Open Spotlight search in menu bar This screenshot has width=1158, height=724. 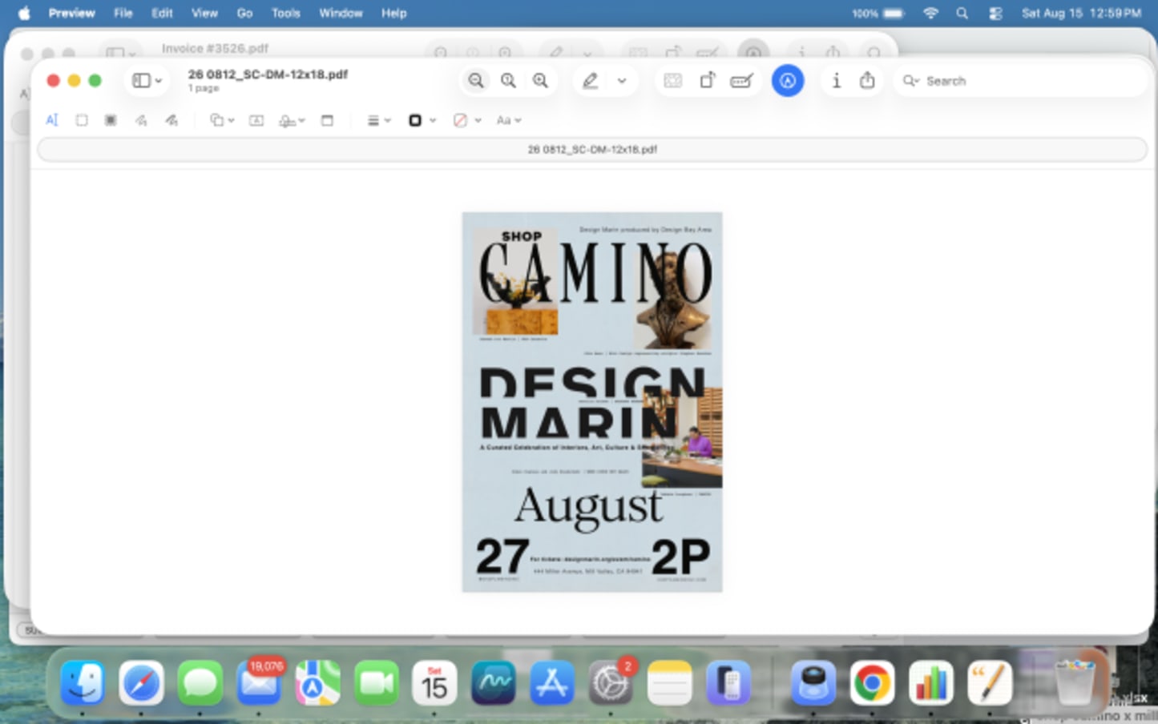(962, 13)
